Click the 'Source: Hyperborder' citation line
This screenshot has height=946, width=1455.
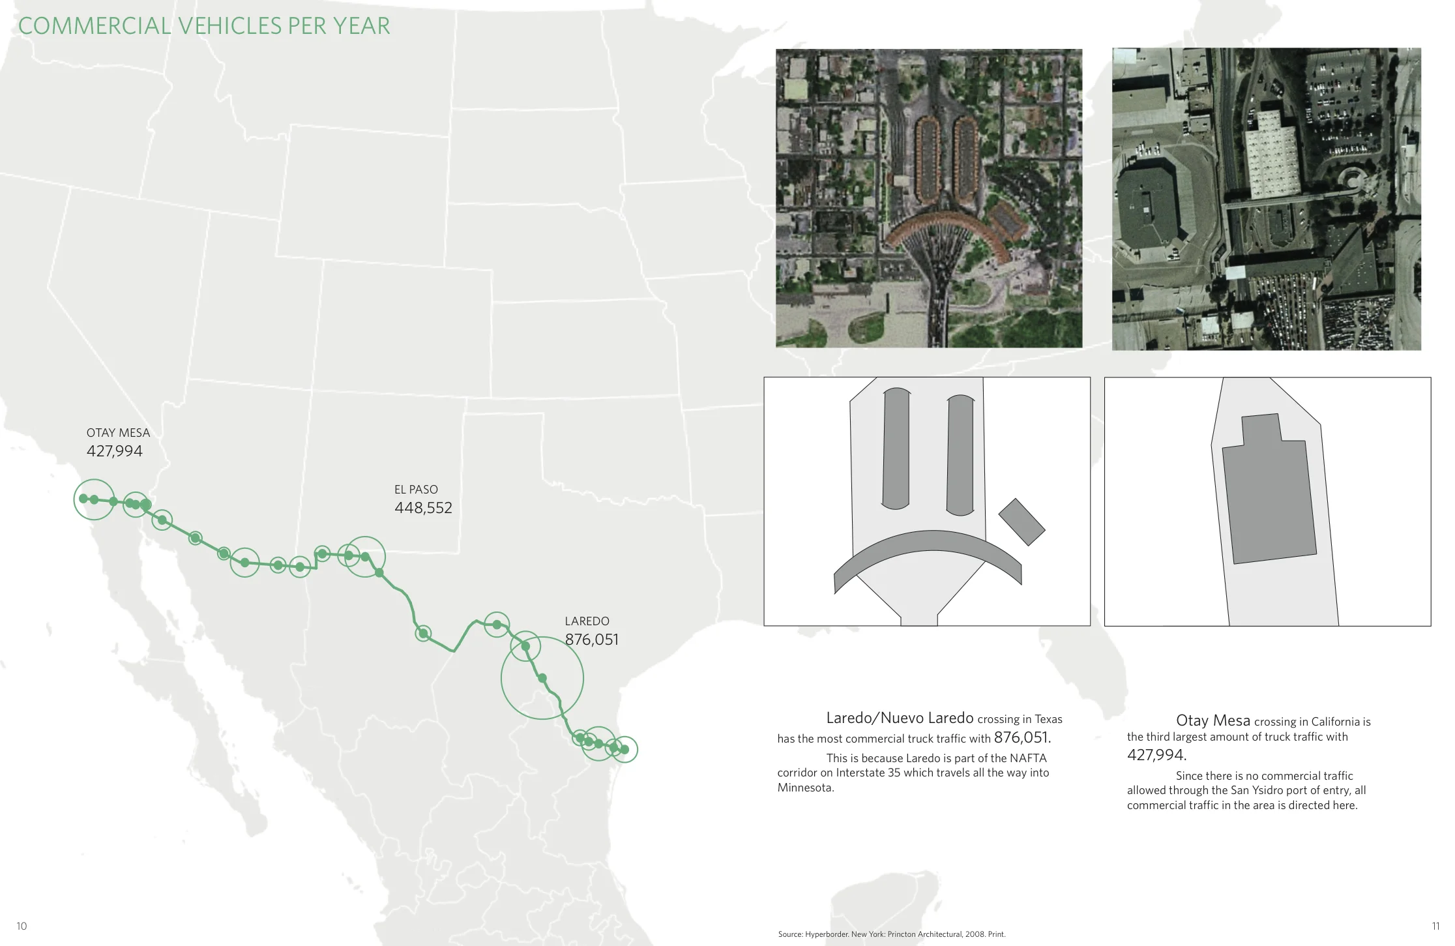click(x=892, y=934)
